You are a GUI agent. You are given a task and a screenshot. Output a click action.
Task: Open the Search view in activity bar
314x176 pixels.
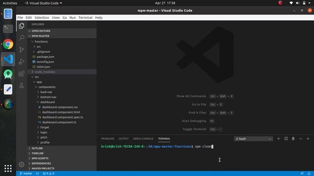click(x=22, y=38)
